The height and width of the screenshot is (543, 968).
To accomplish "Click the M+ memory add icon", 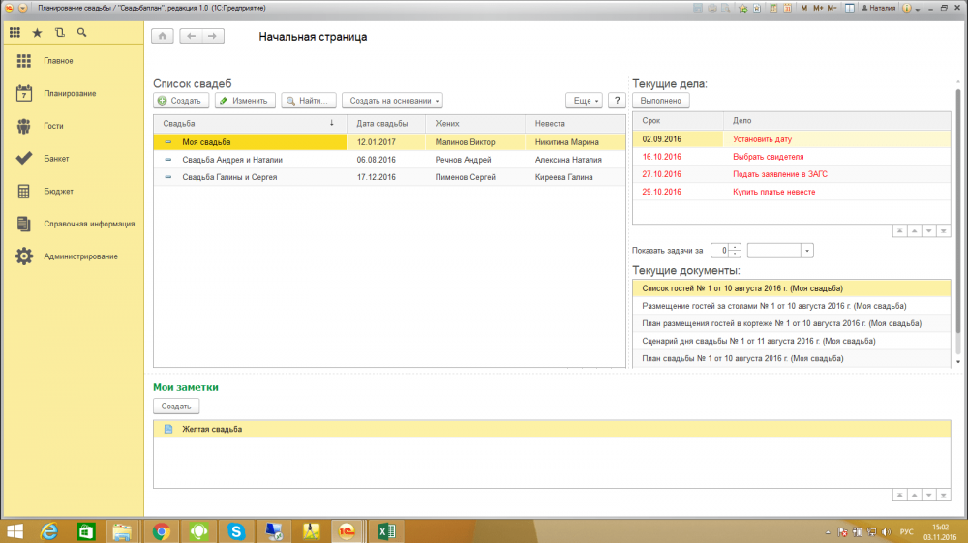I will point(818,7).
